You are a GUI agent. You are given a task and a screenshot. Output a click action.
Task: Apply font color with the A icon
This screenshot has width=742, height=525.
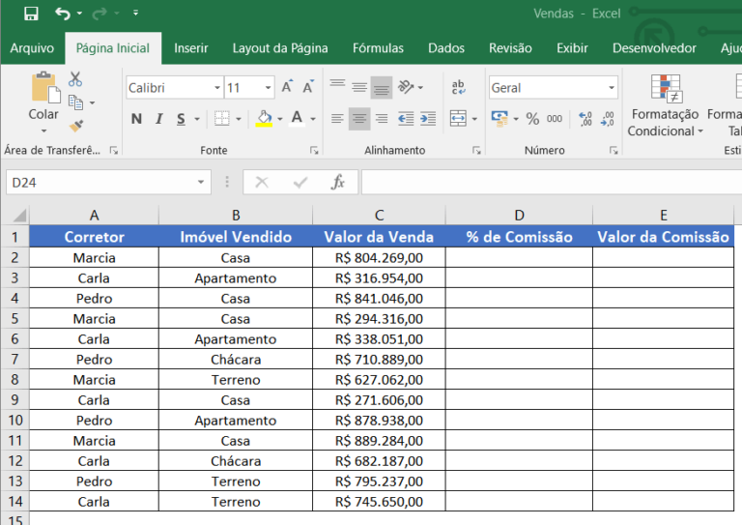[297, 119]
